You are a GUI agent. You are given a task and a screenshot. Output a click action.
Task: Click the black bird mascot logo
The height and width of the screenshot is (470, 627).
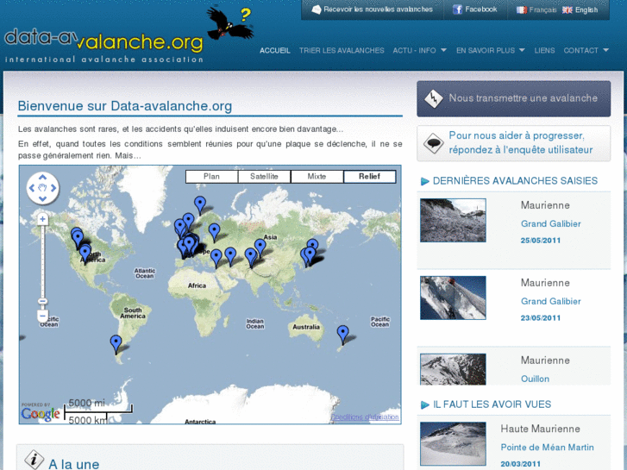[x=230, y=22]
